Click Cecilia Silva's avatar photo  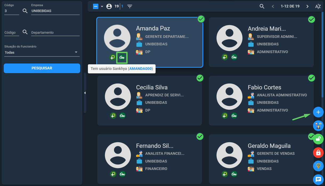[x=118, y=97]
